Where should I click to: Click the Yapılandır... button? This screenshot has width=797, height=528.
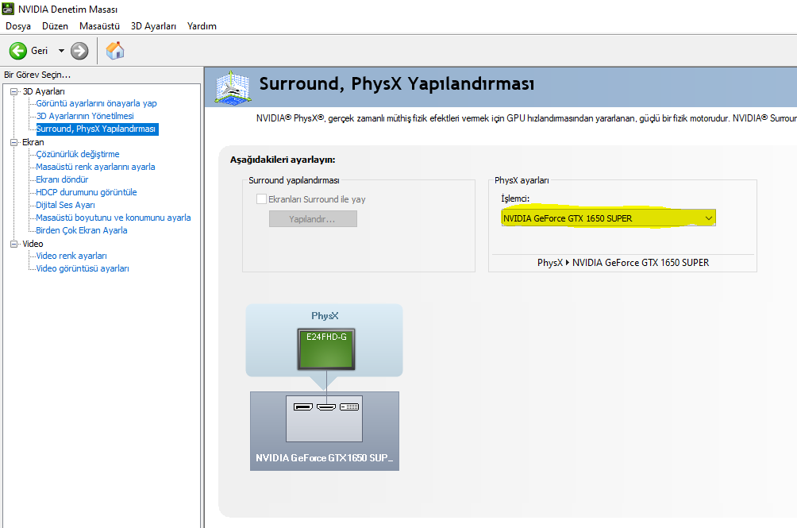point(313,219)
